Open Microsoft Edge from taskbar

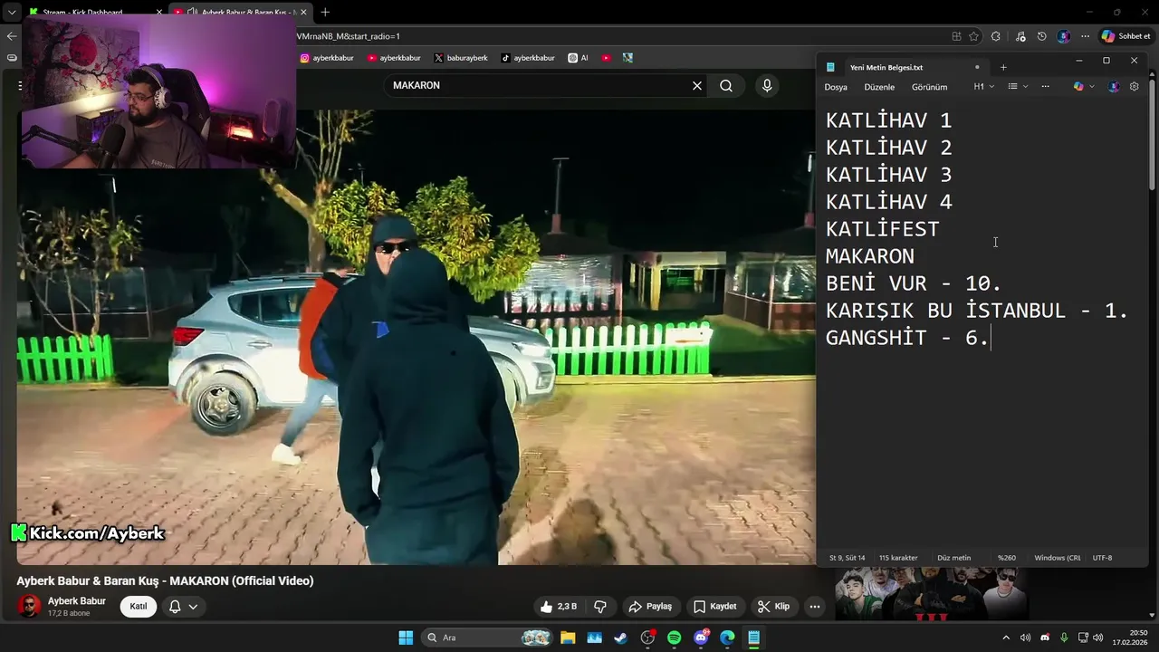[x=727, y=638]
